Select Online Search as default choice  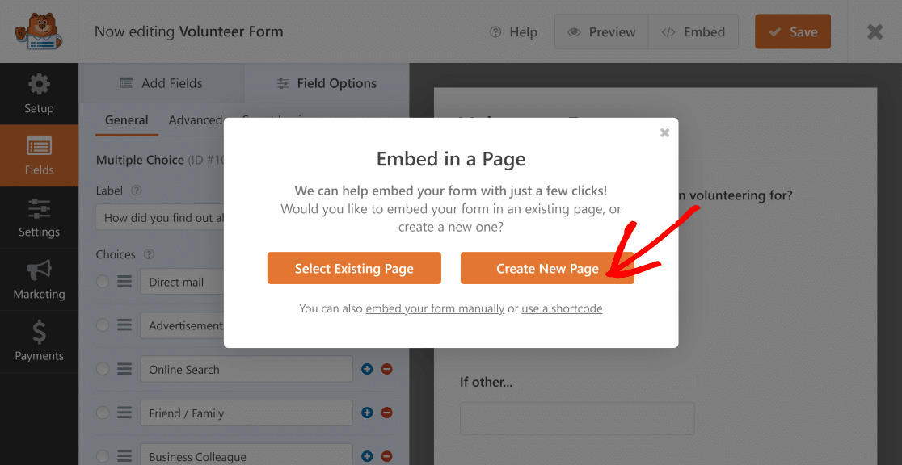click(x=103, y=369)
